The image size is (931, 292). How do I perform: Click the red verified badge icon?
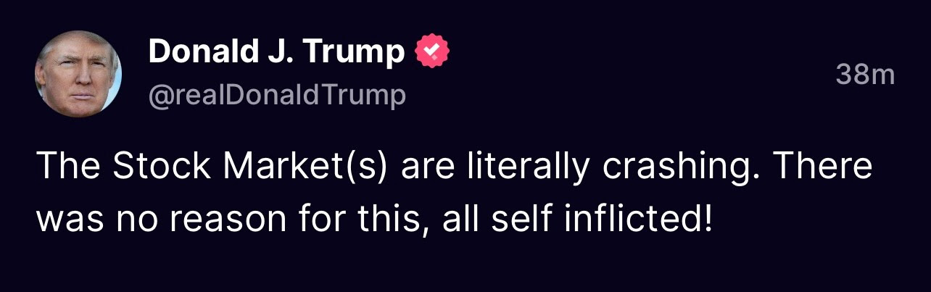pos(431,51)
